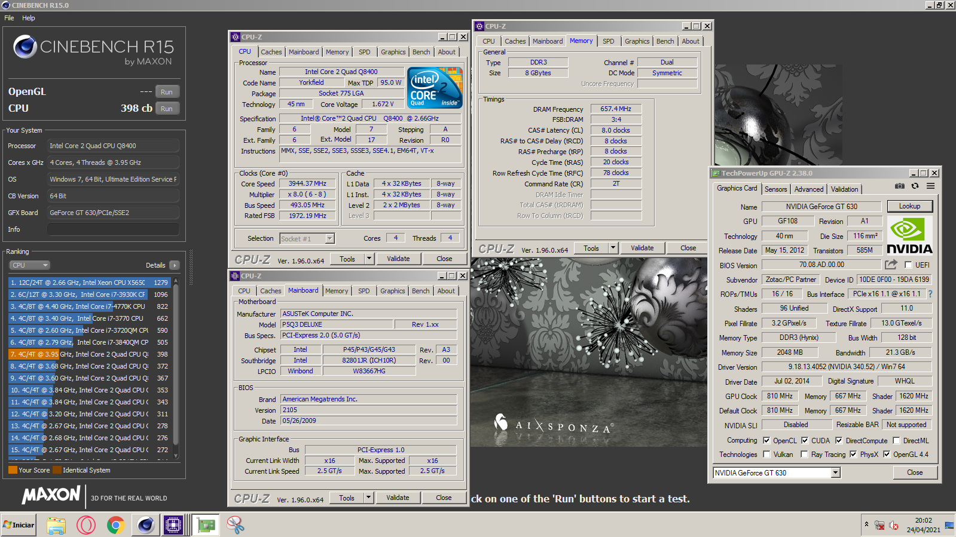Switch to CPU-Z taskbar icon
This screenshot has height=537, width=956.
(x=173, y=525)
